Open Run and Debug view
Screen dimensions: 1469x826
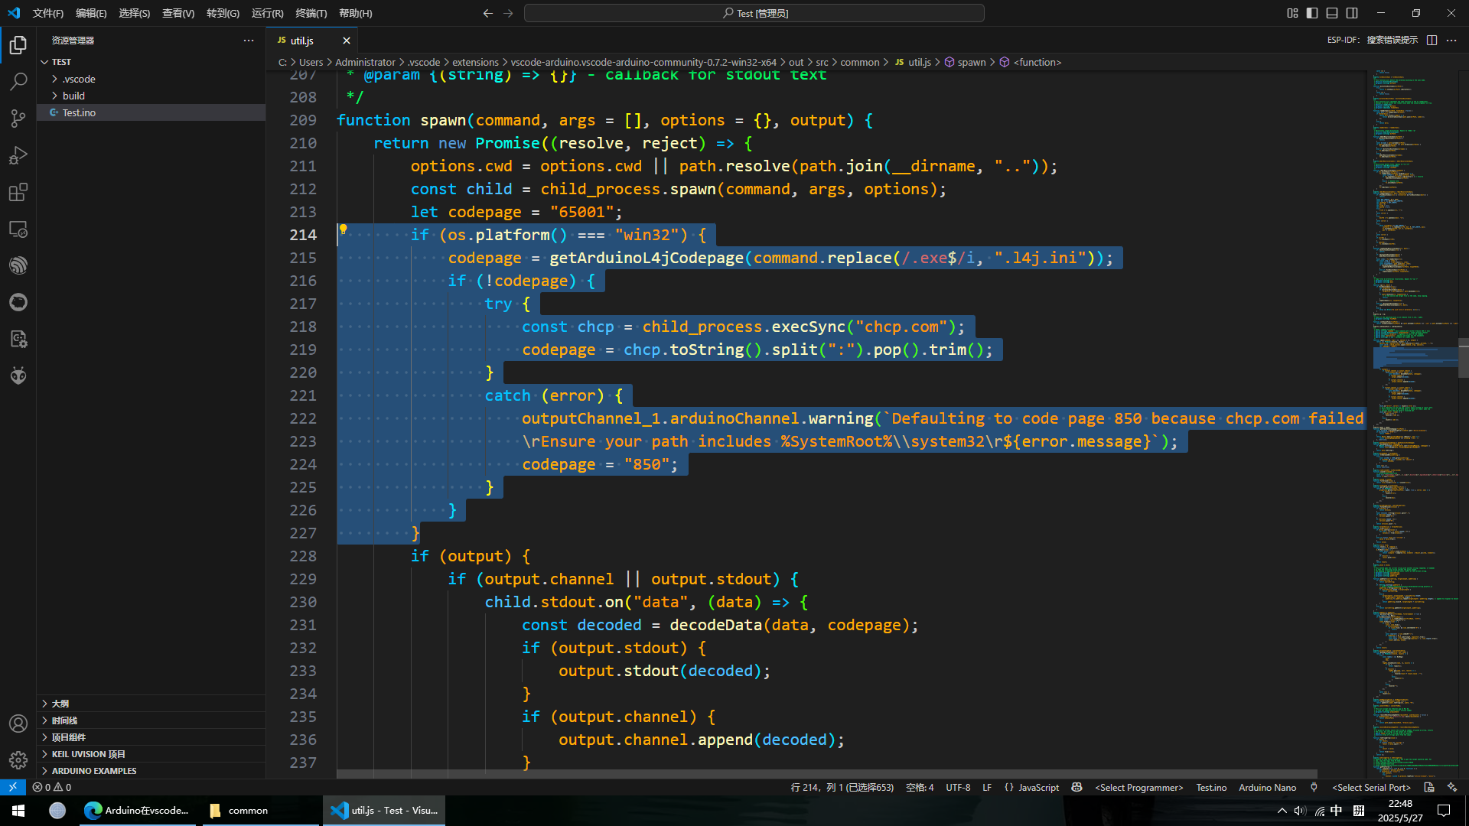(18, 155)
